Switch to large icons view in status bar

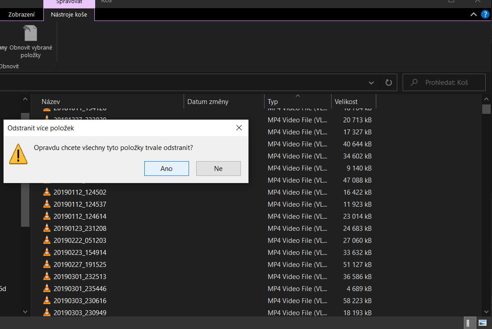click(483, 323)
